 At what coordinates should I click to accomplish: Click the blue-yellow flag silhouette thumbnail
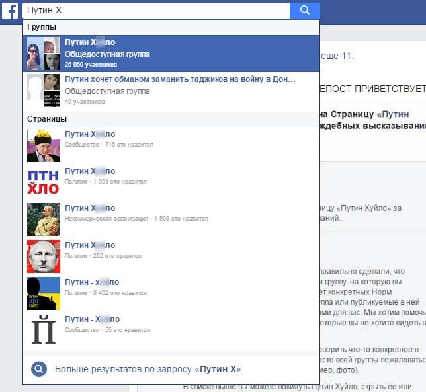coord(44,294)
